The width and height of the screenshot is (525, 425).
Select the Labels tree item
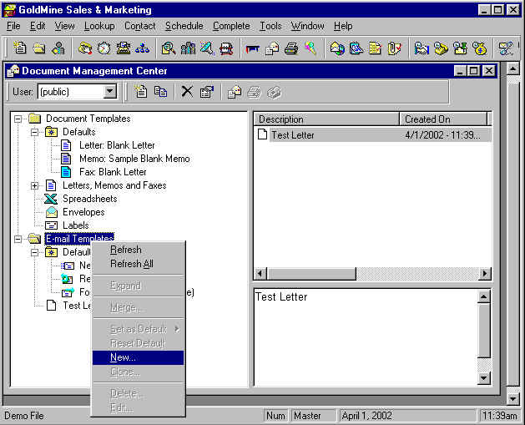tap(76, 225)
